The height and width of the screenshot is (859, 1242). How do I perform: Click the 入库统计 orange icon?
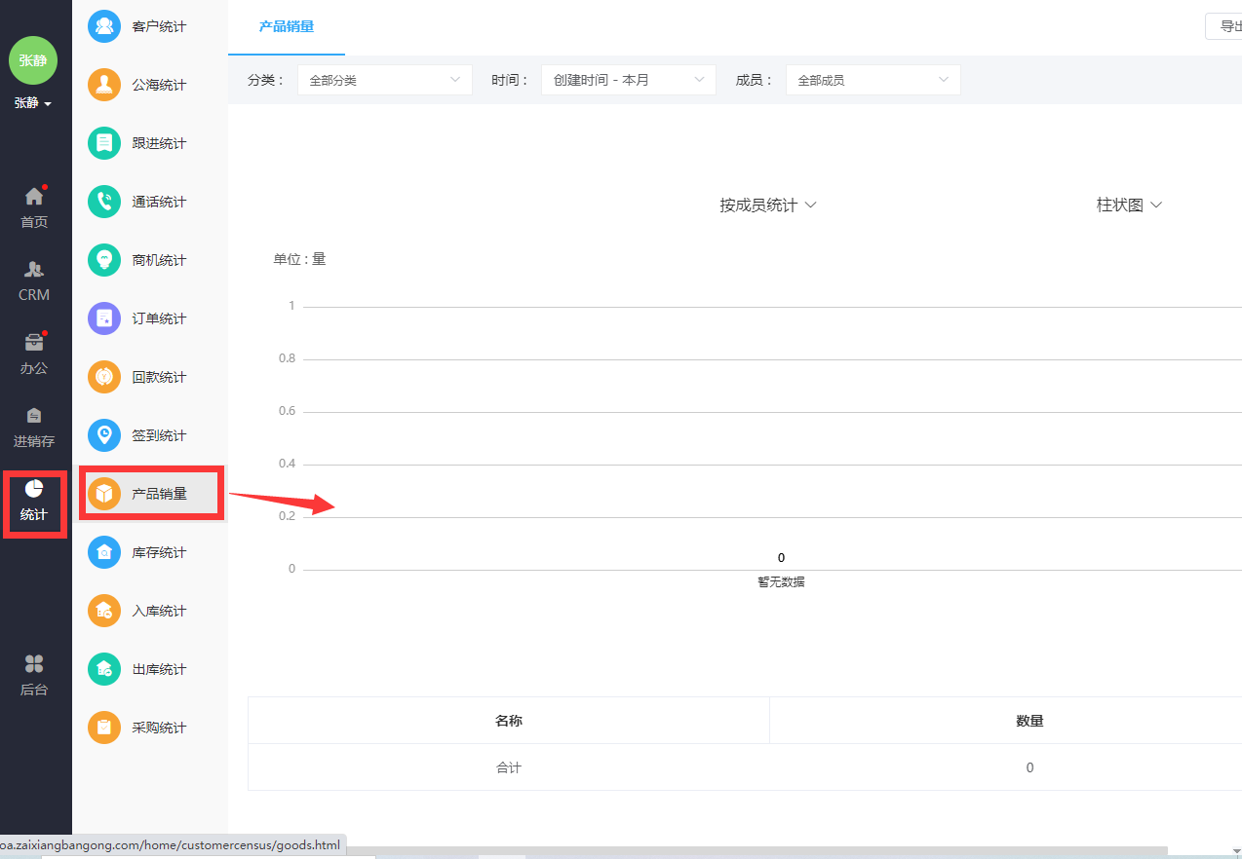pos(104,611)
